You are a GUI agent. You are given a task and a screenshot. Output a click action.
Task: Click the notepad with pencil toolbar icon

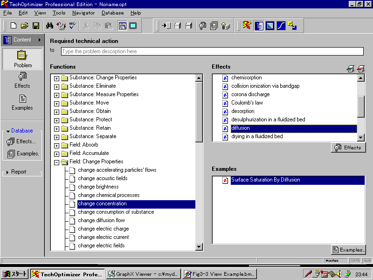[61, 26]
